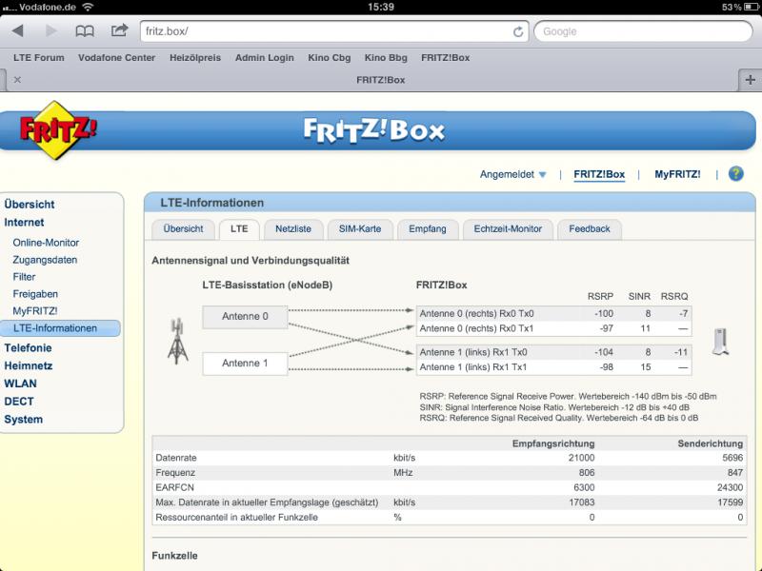The height and width of the screenshot is (571, 762).
Task: Select the LTE tab
Action: pyautogui.click(x=239, y=228)
